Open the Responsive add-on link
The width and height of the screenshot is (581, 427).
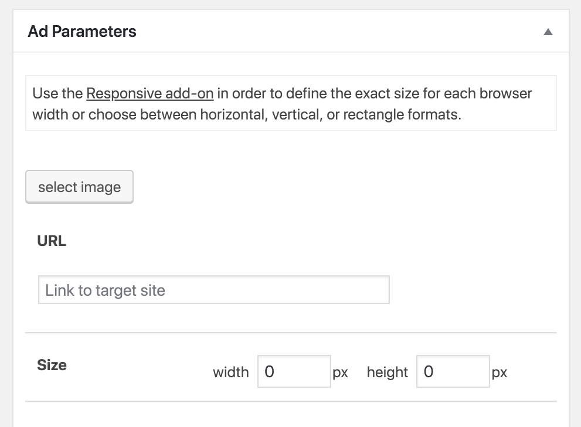click(150, 94)
